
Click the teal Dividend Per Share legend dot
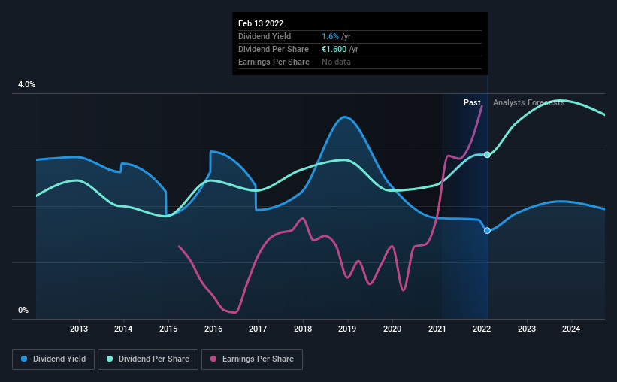point(110,359)
